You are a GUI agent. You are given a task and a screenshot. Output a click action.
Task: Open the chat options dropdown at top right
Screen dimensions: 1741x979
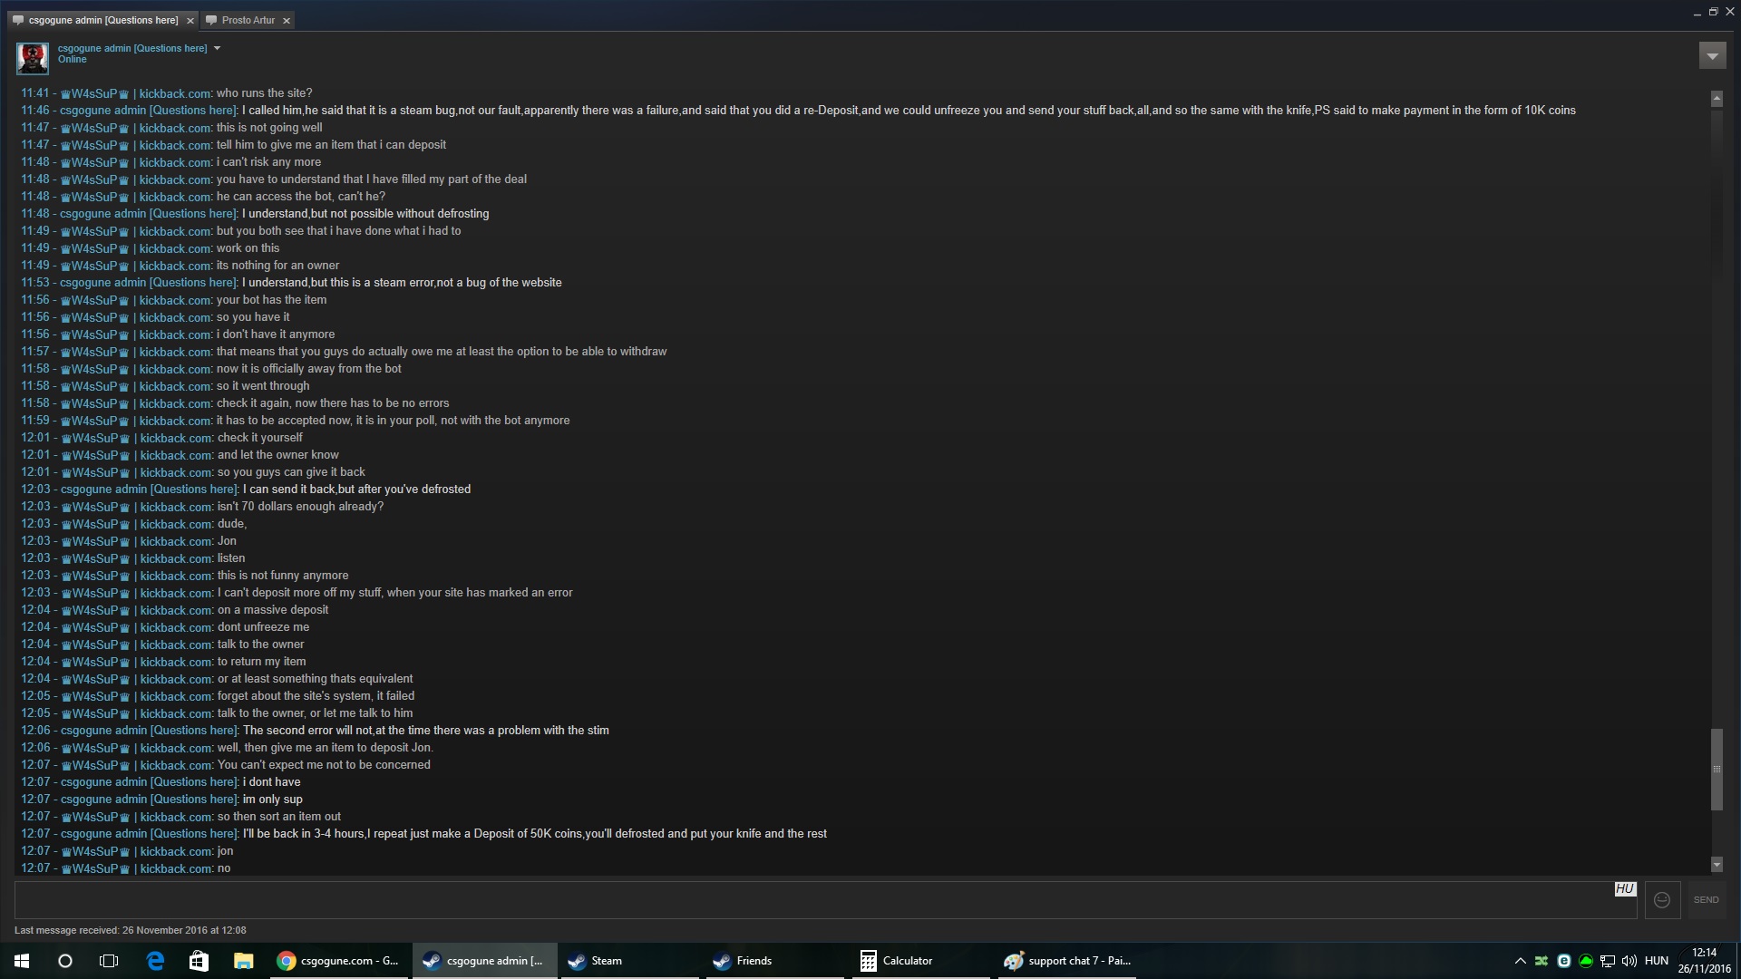(1712, 56)
